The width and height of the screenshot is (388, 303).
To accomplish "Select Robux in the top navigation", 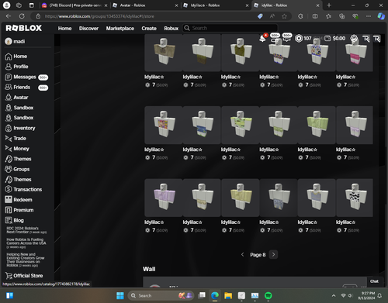I will 171,28.
